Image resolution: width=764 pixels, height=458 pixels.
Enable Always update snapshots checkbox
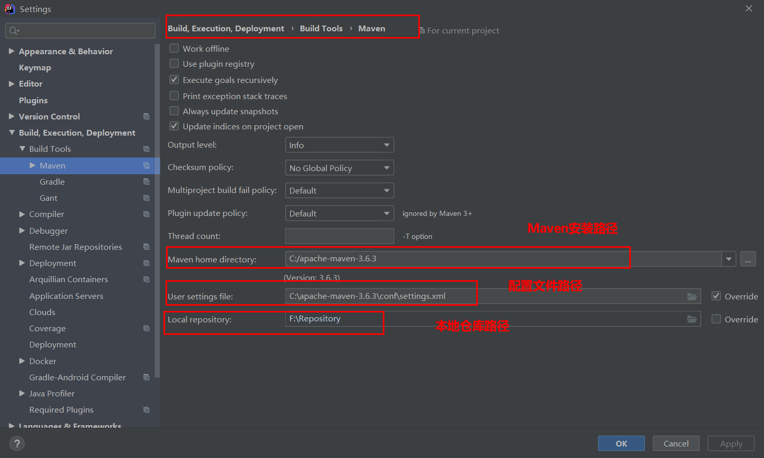tap(174, 111)
